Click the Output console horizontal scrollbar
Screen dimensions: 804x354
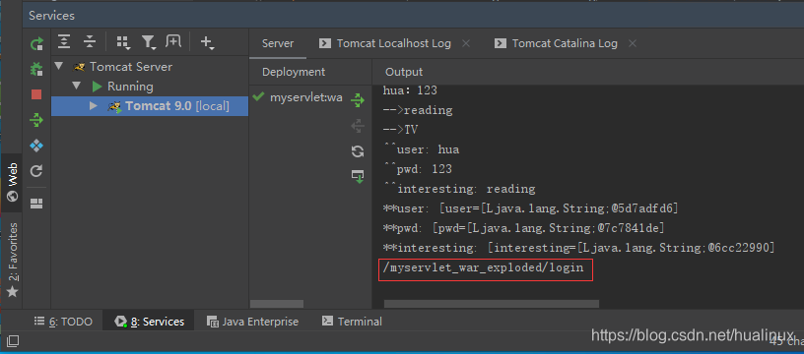pyautogui.click(x=492, y=304)
